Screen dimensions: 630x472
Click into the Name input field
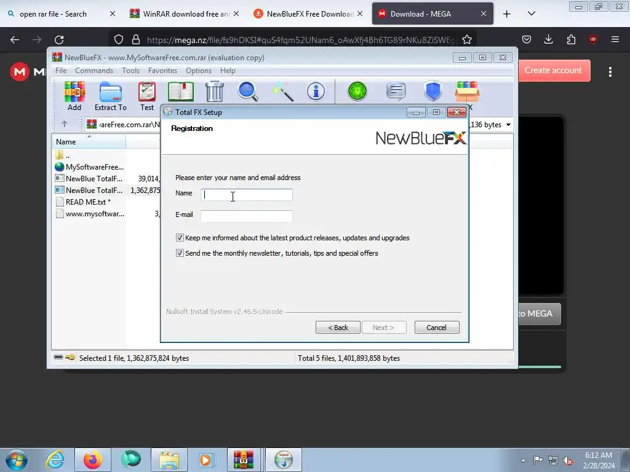point(247,195)
